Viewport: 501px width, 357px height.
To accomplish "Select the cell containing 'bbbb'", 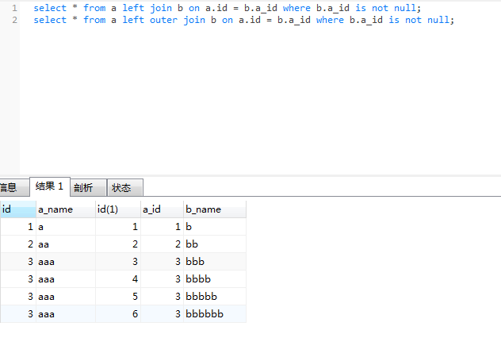I will tap(215, 279).
